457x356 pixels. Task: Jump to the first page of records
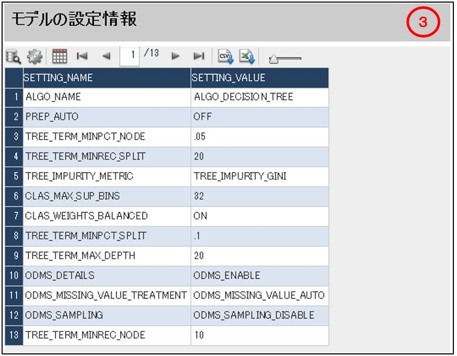82,56
